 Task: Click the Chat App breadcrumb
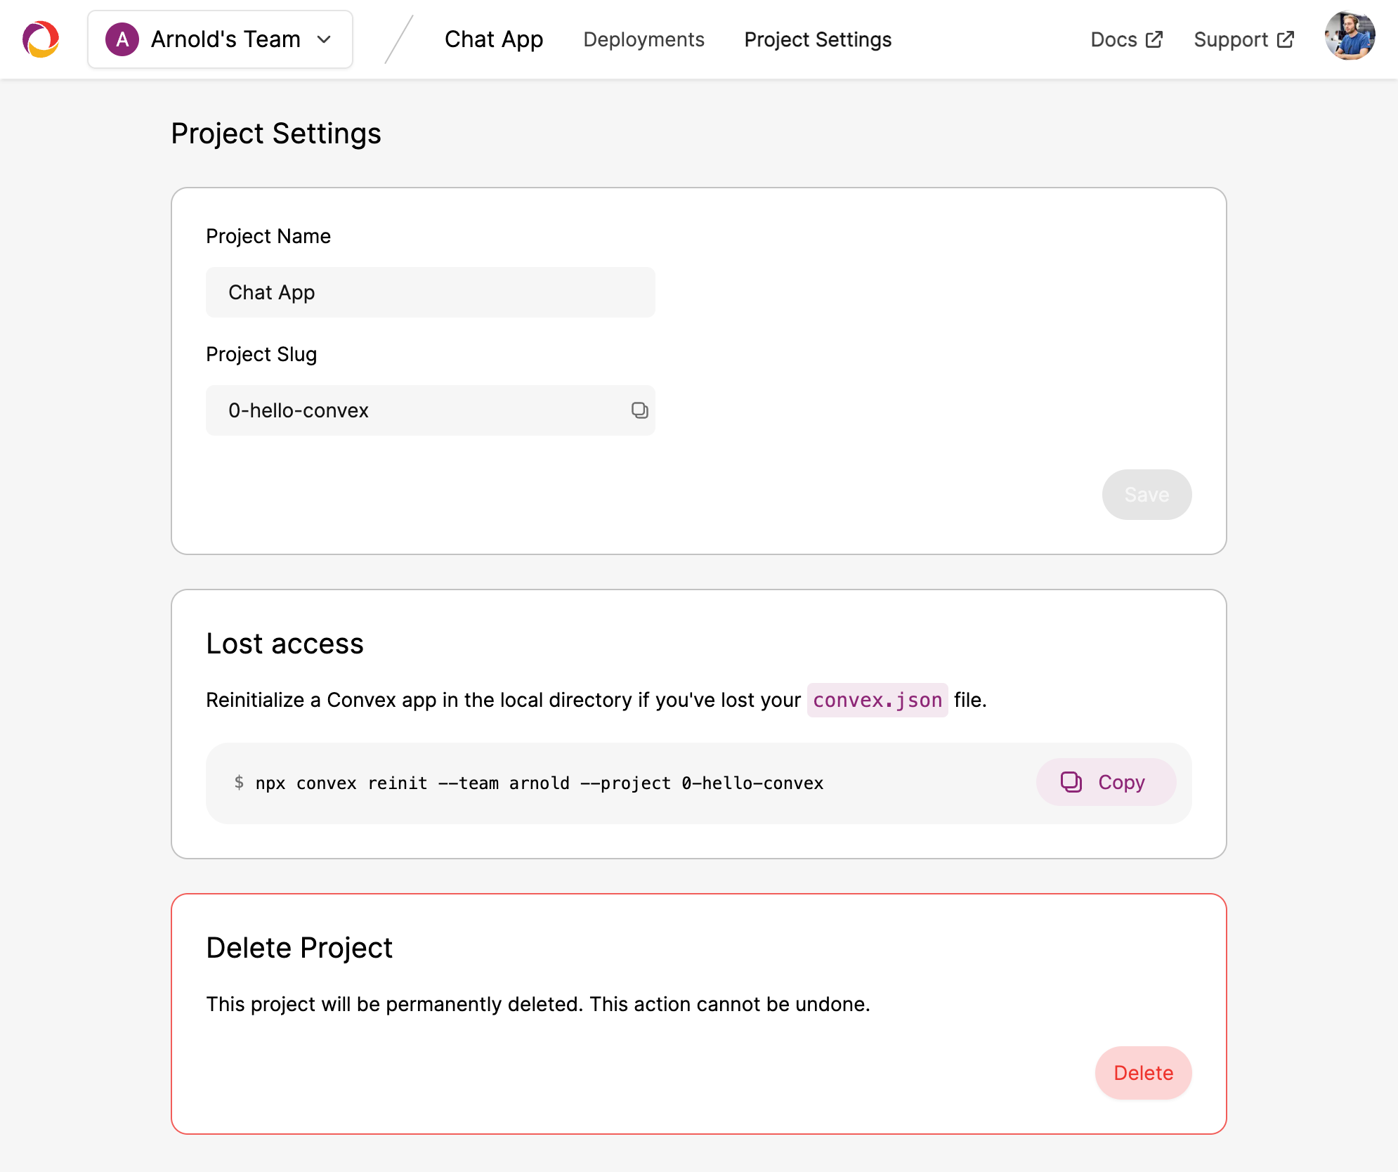pyautogui.click(x=494, y=39)
